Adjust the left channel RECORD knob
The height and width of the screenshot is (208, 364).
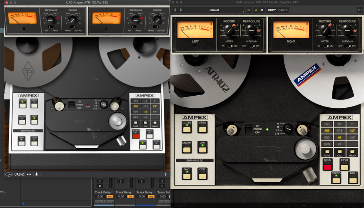229,30
